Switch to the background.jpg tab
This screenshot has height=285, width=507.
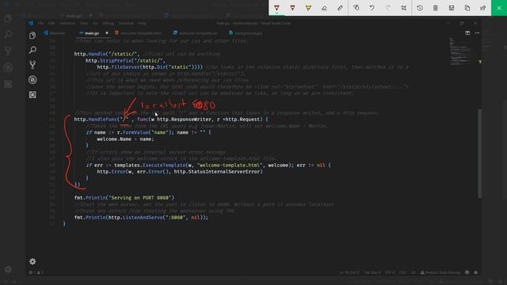pos(246,33)
